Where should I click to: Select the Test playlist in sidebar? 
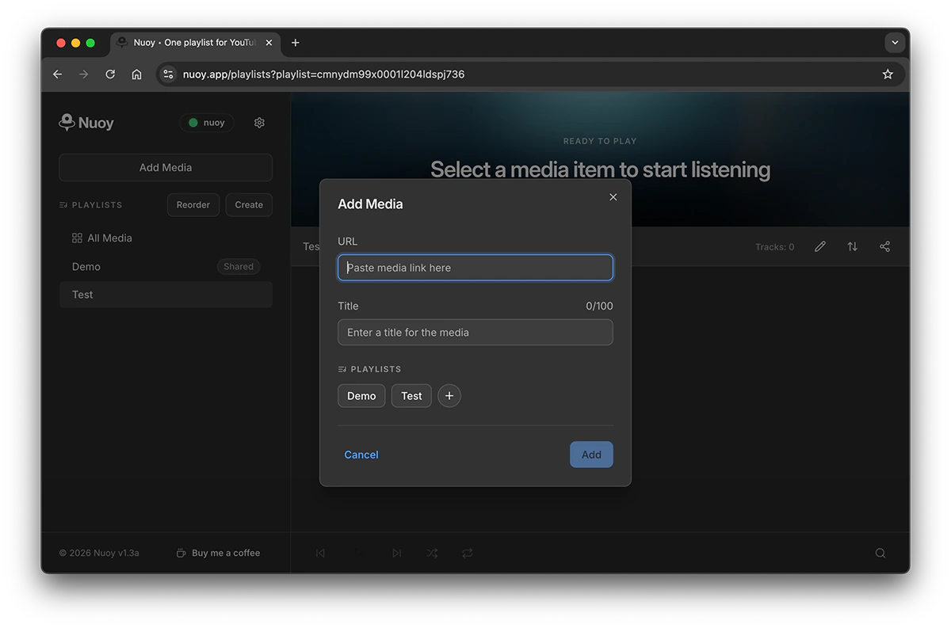click(166, 295)
